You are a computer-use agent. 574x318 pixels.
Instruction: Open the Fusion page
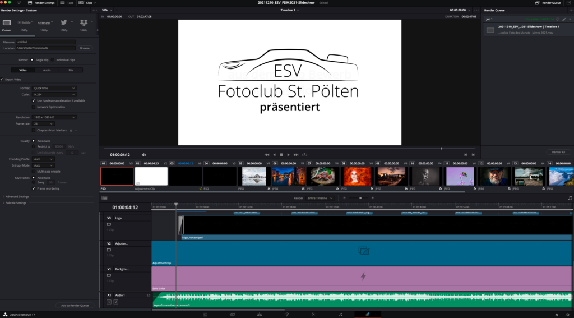[x=286, y=314]
